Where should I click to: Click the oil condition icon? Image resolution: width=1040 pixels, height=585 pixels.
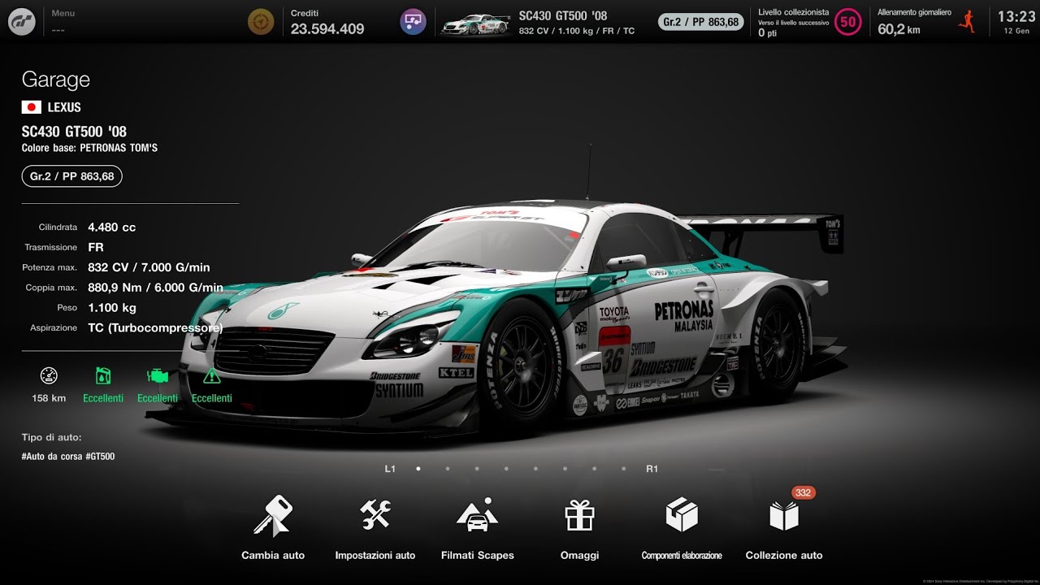(x=103, y=376)
